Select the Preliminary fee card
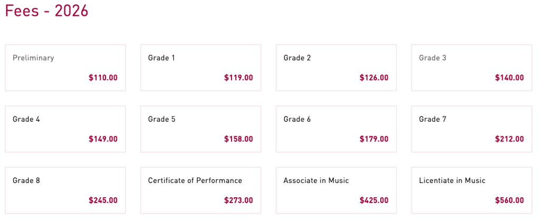Viewport: 539px width, 222px height. [x=65, y=67]
